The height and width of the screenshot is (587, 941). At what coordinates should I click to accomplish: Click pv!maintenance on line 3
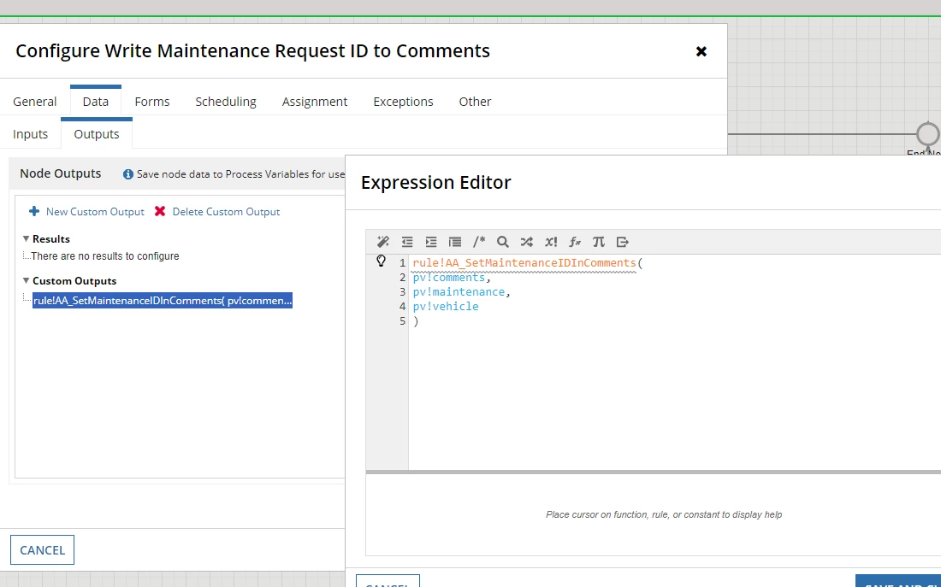tap(459, 292)
